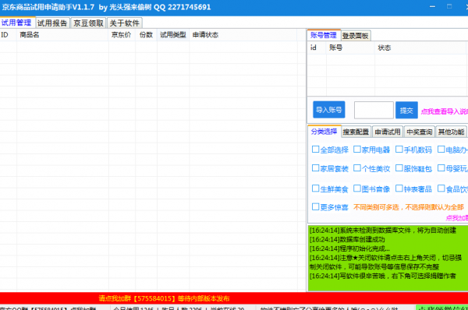Click the 系统未检测到数据库文件 log line
Image resolution: width=468 pixels, height=310 pixels.
point(383,230)
